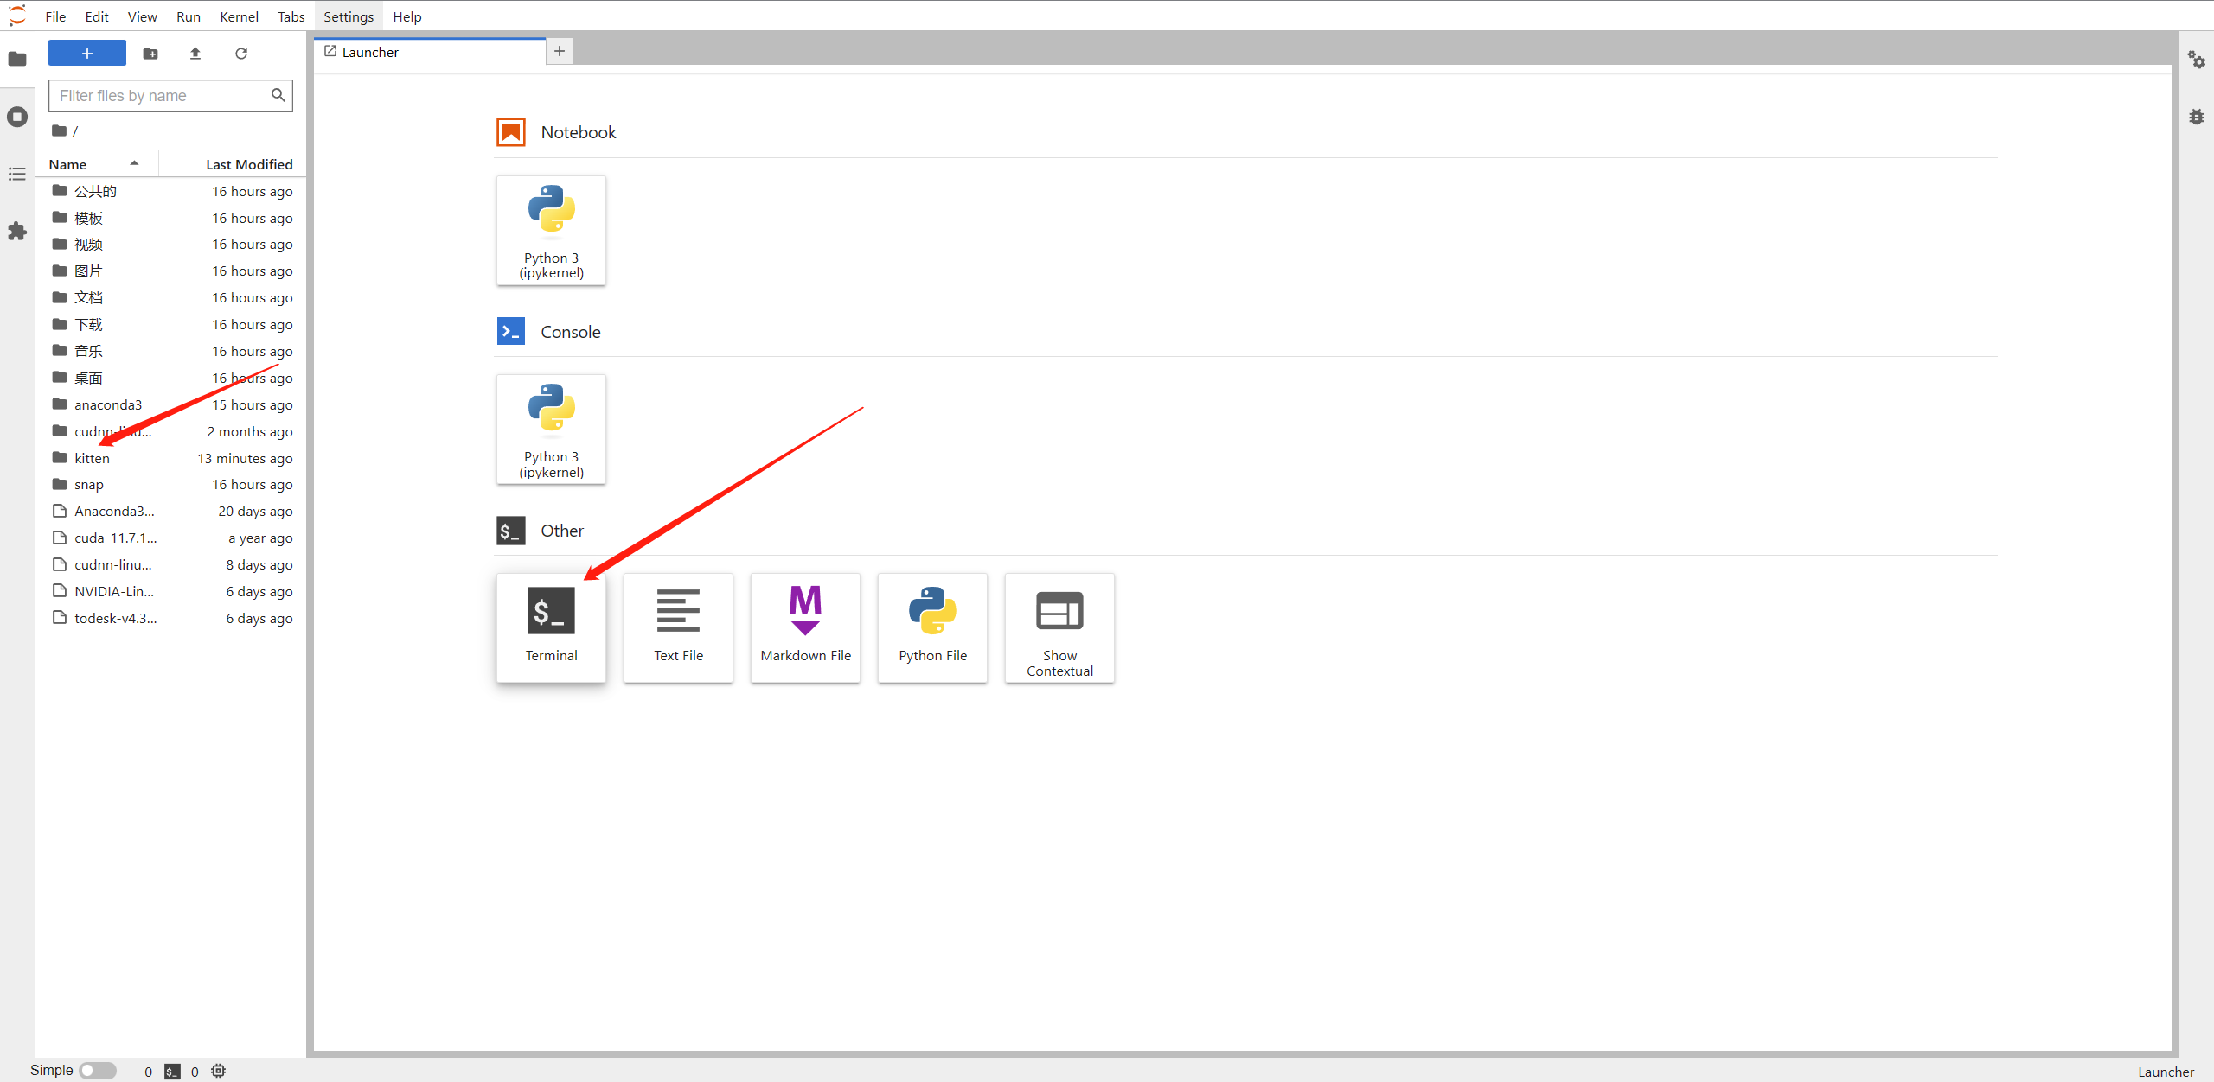
Task: Open the Edit menu
Action: pyautogui.click(x=97, y=16)
